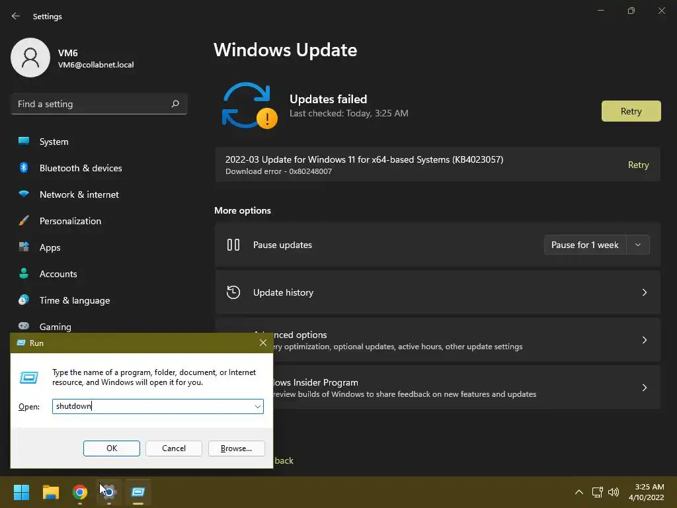Click the volume speaker tray icon
This screenshot has height=508, width=677.
coord(613,492)
